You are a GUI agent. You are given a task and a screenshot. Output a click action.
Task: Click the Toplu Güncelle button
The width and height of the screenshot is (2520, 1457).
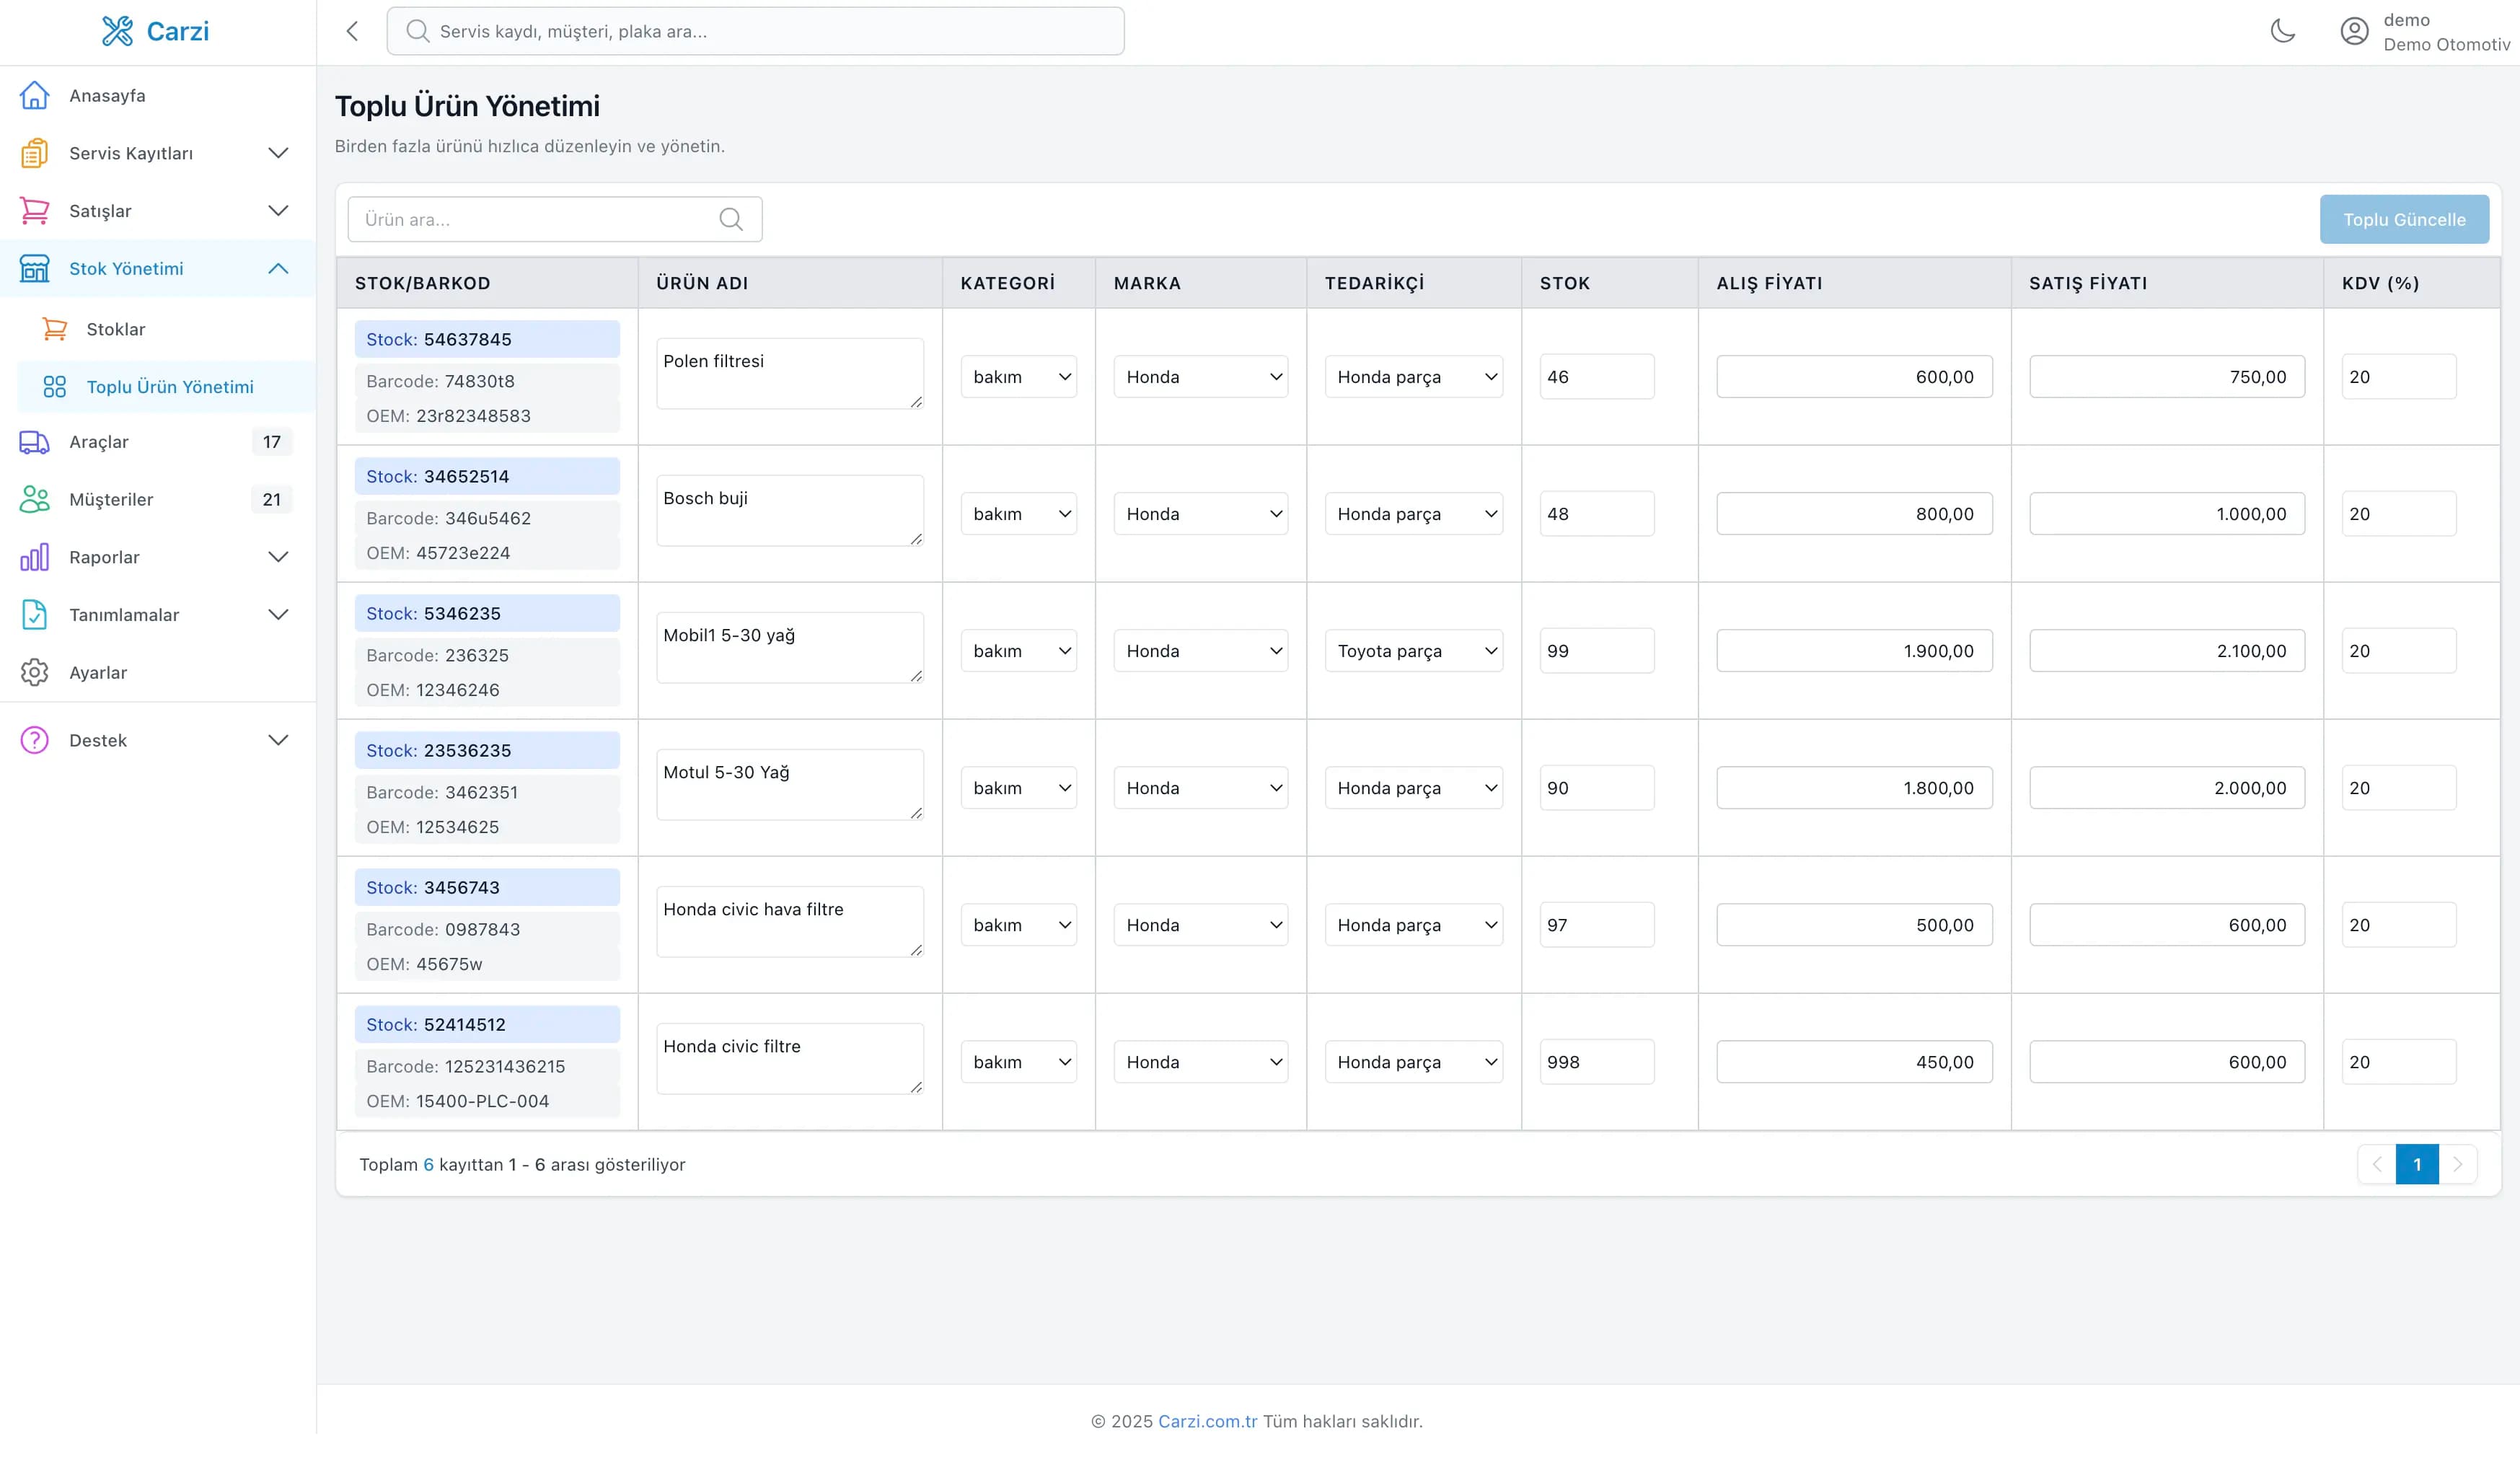pyautogui.click(x=2404, y=219)
